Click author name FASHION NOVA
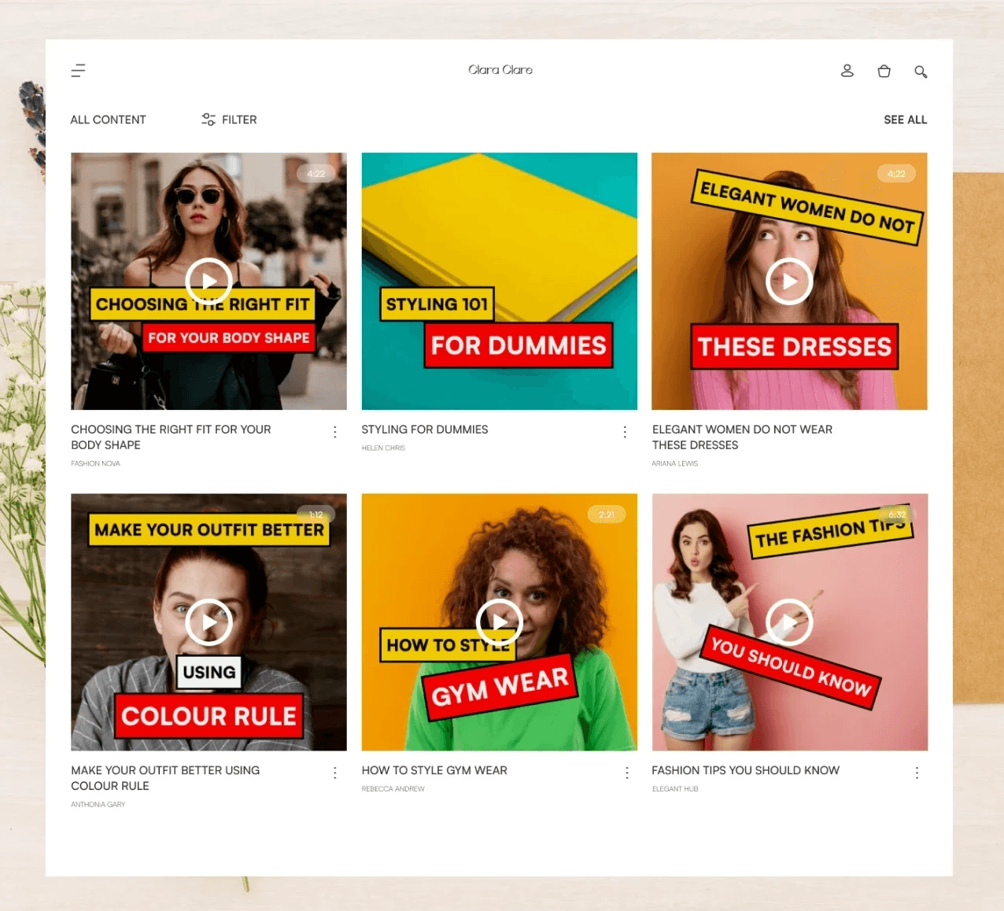This screenshot has width=1004, height=911. (95, 463)
